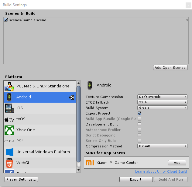
Task: Open the ETC2 fallback dropdown
Action: click(162, 102)
